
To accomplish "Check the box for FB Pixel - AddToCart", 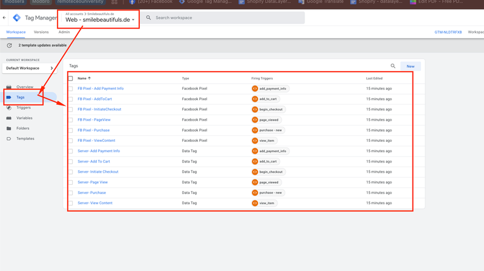I will [x=71, y=99].
